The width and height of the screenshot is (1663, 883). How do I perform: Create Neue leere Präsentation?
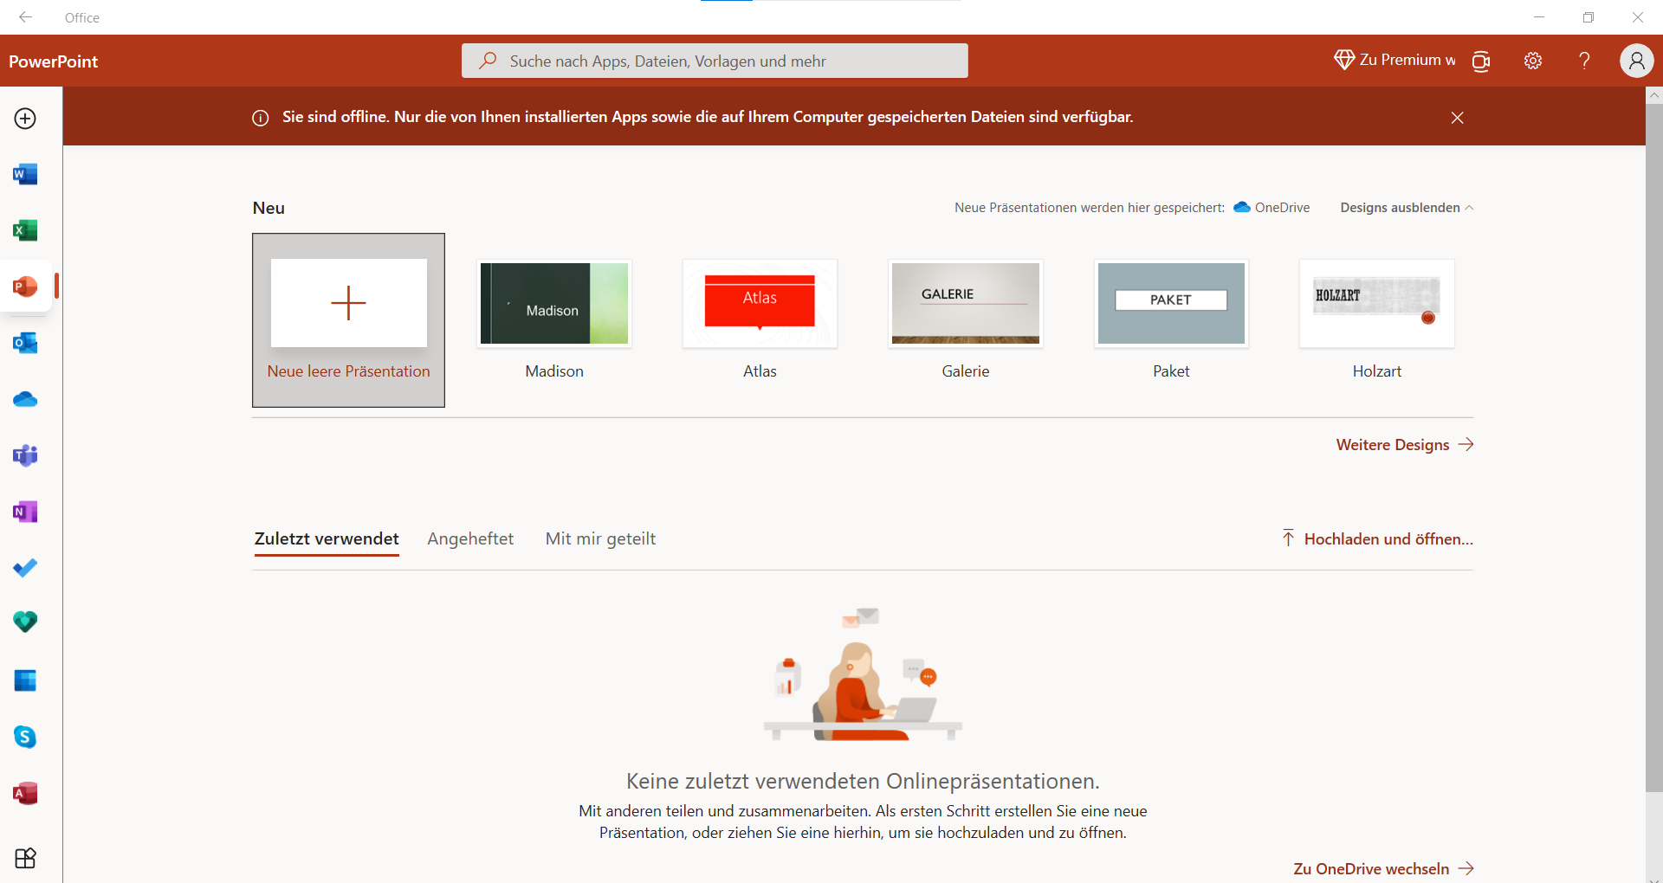348,320
